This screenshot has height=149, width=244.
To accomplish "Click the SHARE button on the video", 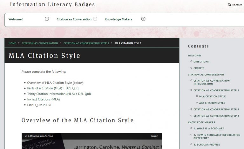I will pos(154,136).
